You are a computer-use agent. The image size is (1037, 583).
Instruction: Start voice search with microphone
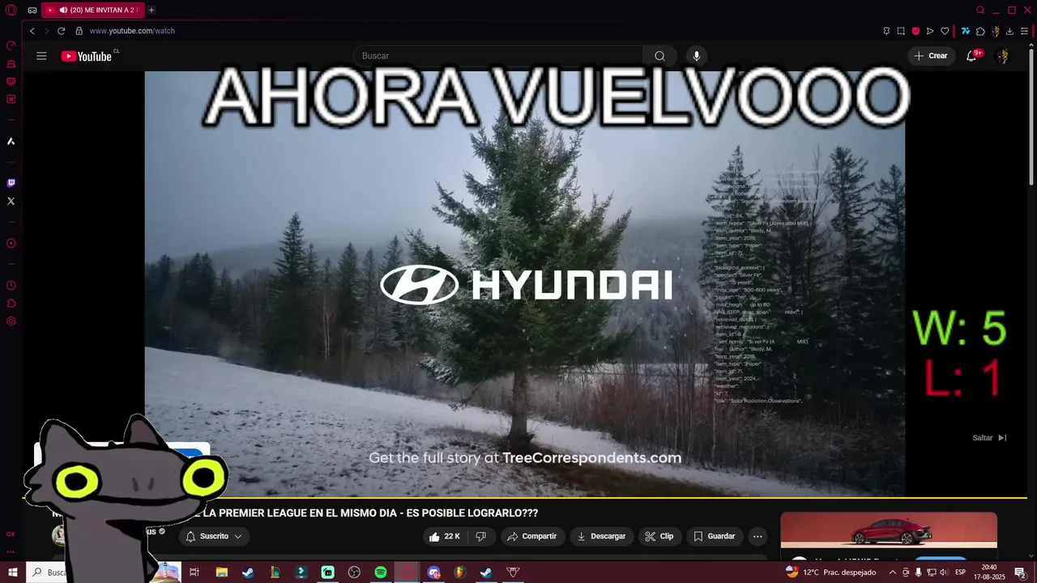click(696, 56)
